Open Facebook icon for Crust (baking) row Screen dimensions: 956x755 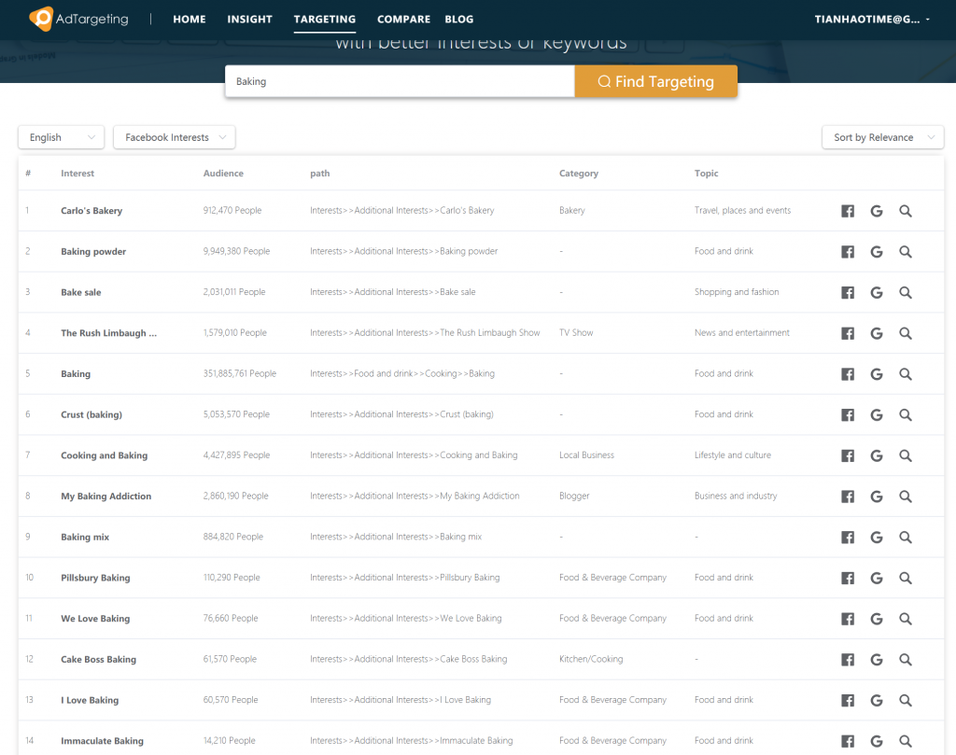[848, 415]
